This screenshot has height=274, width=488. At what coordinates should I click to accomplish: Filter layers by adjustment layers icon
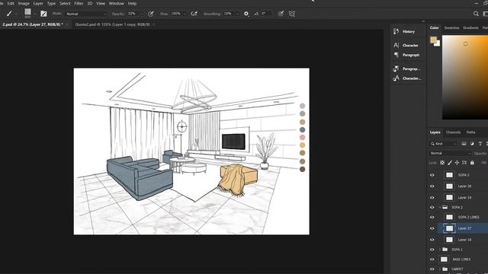coord(472,144)
